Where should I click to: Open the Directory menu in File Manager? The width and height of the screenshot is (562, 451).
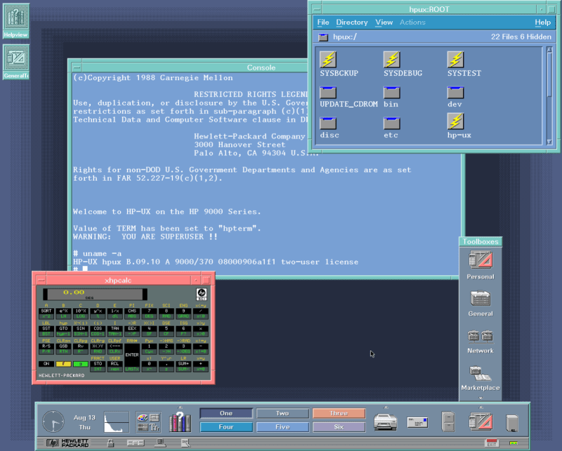[351, 23]
